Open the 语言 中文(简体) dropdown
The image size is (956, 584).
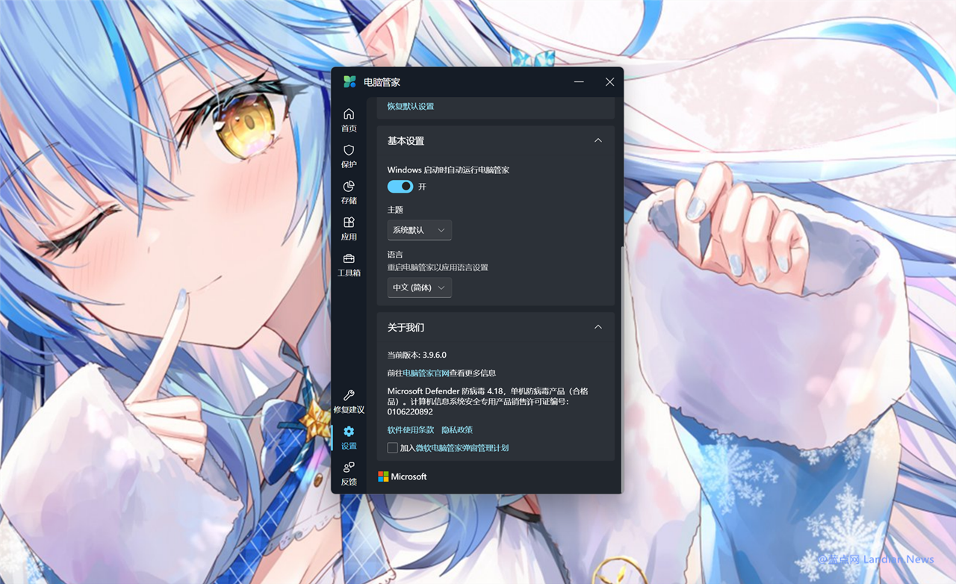420,288
